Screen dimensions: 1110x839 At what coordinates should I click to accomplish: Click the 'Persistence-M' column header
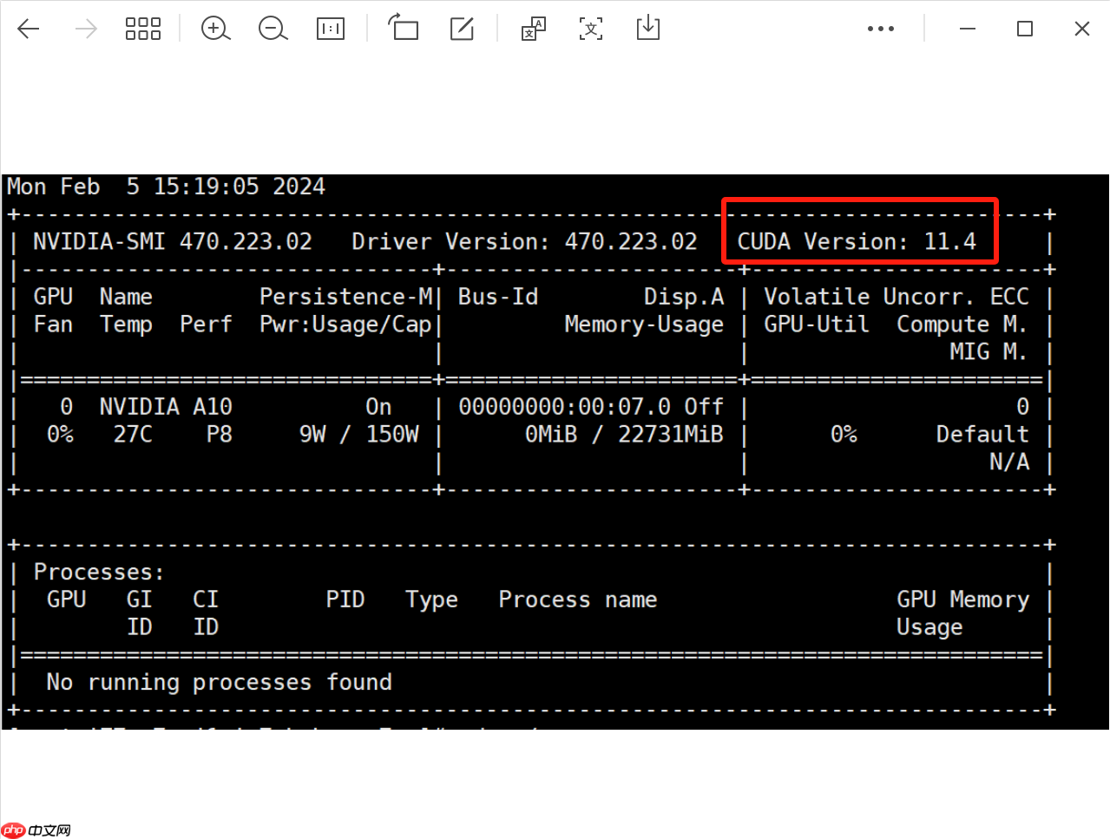(x=345, y=297)
